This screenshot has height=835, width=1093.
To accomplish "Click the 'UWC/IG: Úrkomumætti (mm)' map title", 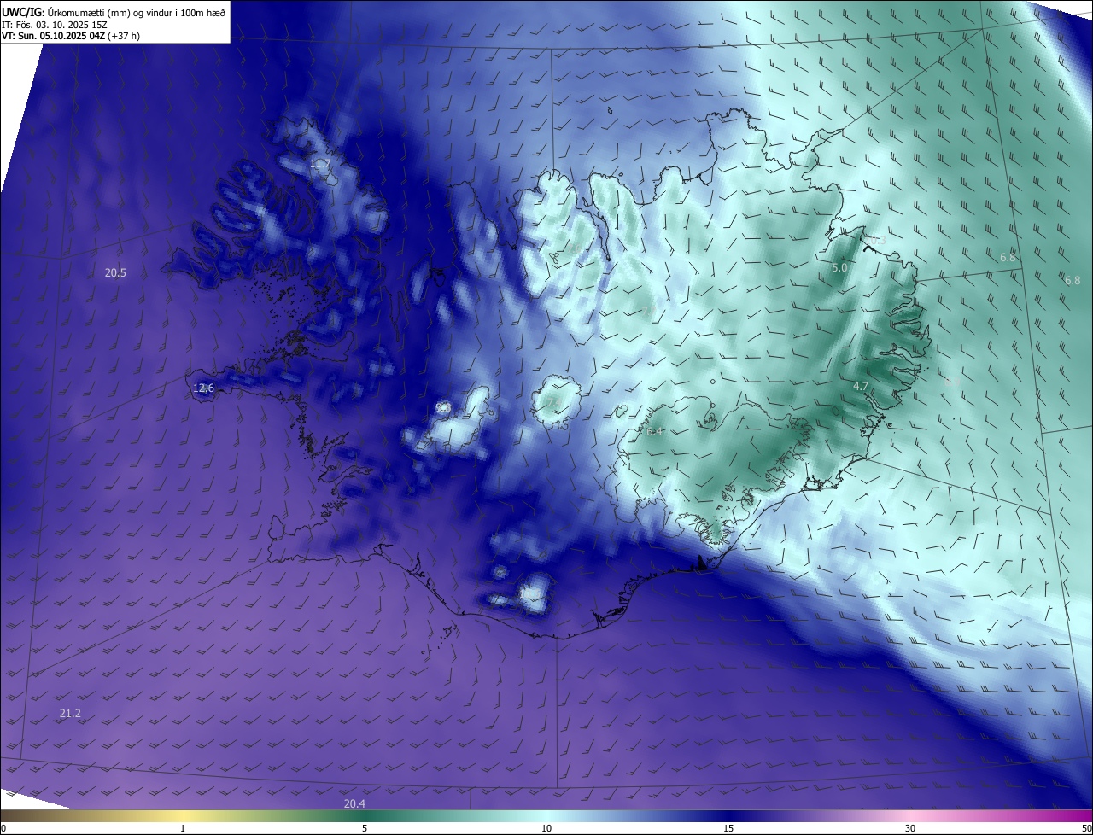I will (114, 11).
